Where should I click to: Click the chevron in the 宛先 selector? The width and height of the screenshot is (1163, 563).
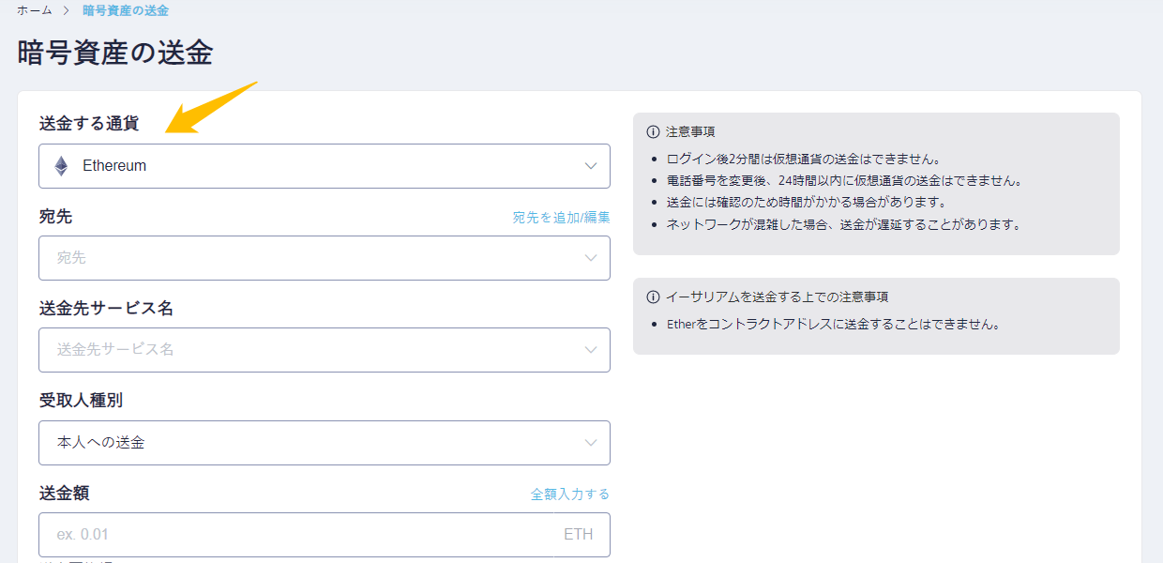pyautogui.click(x=591, y=258)
